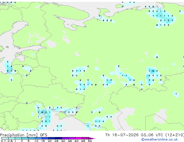
Task: Select the legend swatch between 2 and 5
Action: point(25,138)
